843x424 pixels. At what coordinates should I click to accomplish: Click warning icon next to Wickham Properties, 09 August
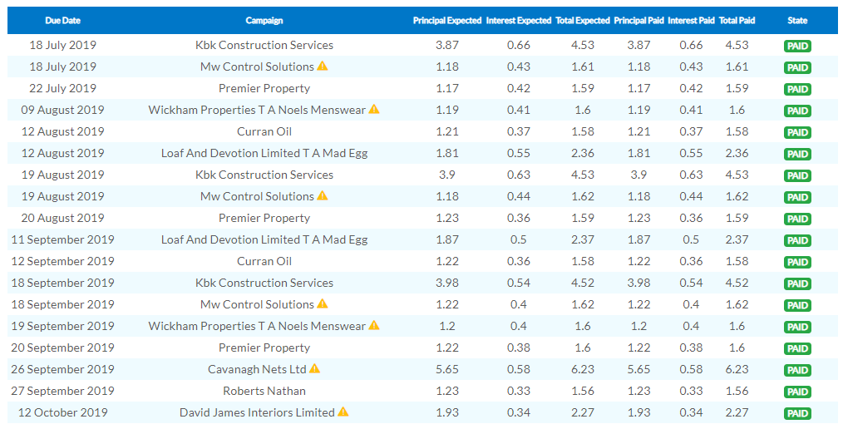coord(374,110)
